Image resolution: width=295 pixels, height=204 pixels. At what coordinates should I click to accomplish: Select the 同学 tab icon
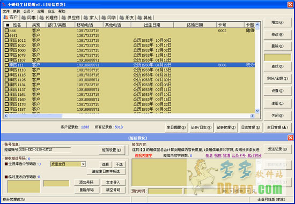[104, 18]
